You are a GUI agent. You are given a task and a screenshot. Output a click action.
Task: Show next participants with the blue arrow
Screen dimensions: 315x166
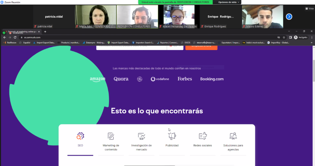pyautogui.click(x=289, y=17)
